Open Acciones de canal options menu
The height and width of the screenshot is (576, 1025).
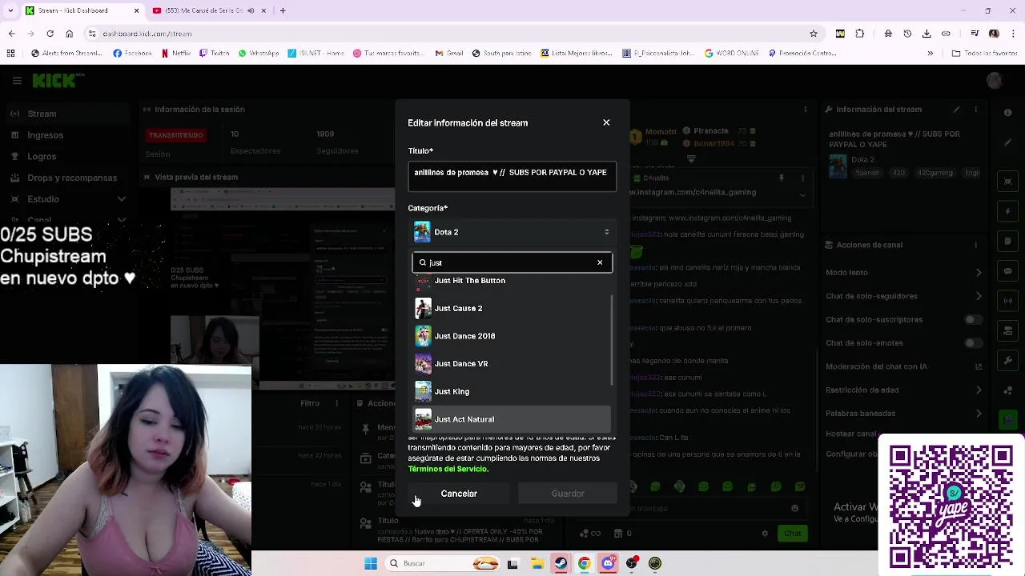978,245
